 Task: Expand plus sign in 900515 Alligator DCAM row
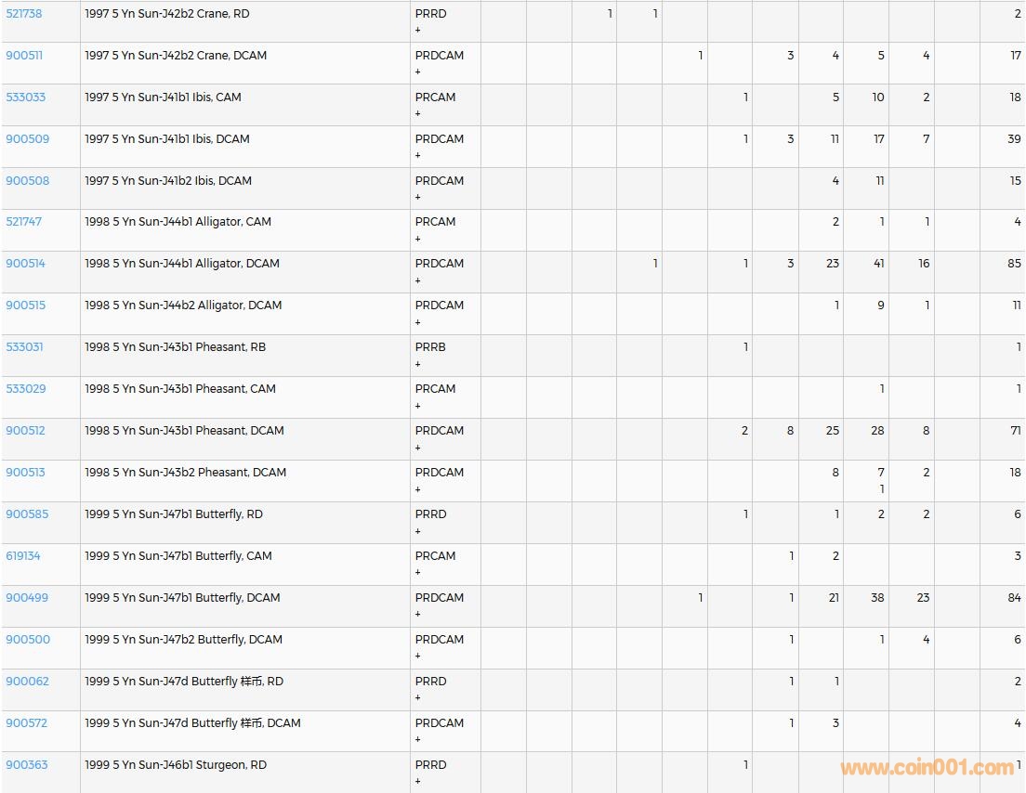tap(418, 322)
